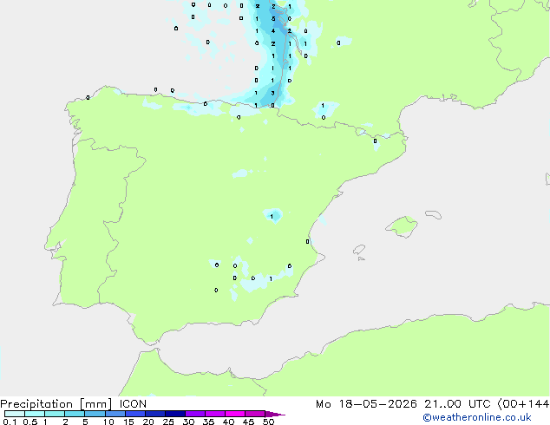Screen dimensions: 550x425
Task: Click the '40' legend scale label
Action: pyautogui.click(x=228, y=422)
